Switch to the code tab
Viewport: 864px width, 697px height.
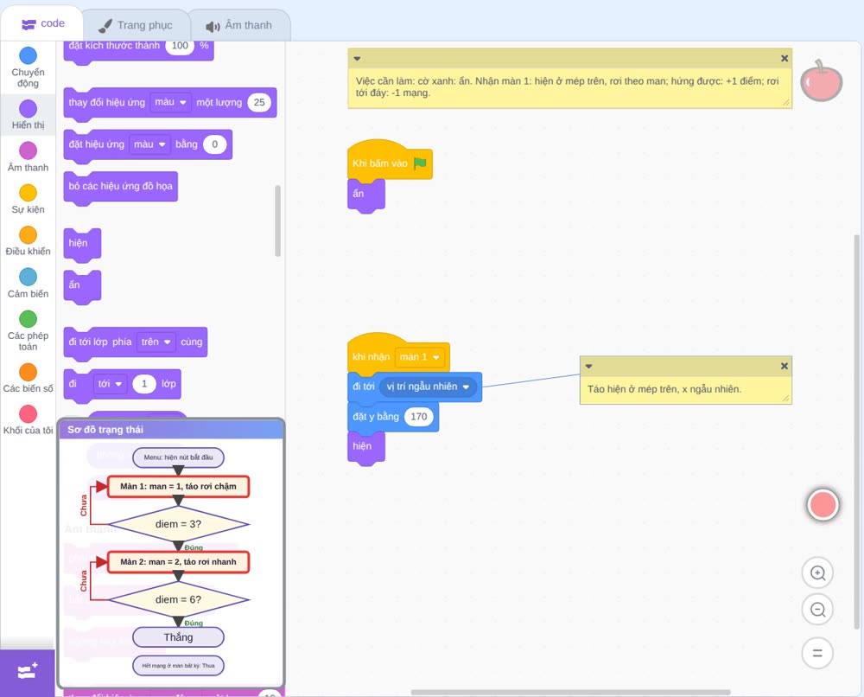pos(42,23)
